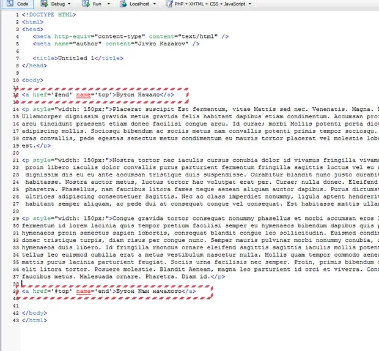Click the closing </html> tag
This screenshot has width=379, height=351.
34,320
